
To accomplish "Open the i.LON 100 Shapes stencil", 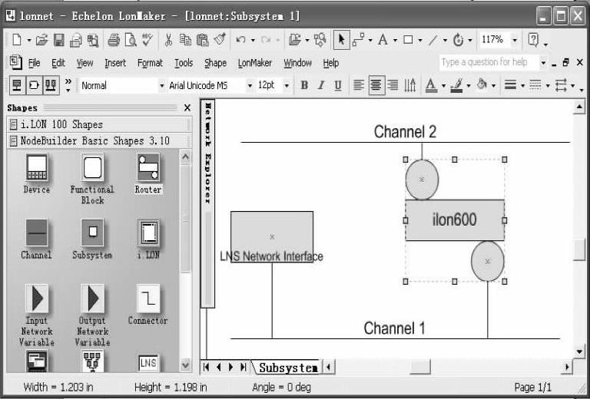I will 99,124.
